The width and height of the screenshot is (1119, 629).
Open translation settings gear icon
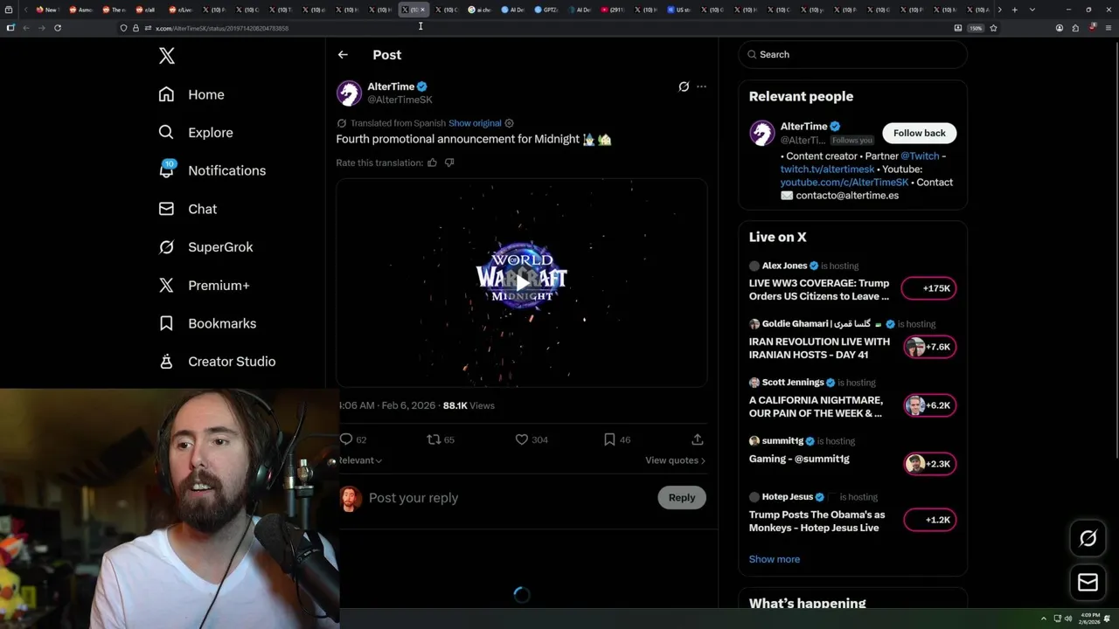click(x=510, y=123)
